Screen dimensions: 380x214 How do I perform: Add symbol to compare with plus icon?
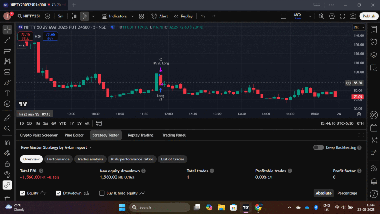click(47, 16)
